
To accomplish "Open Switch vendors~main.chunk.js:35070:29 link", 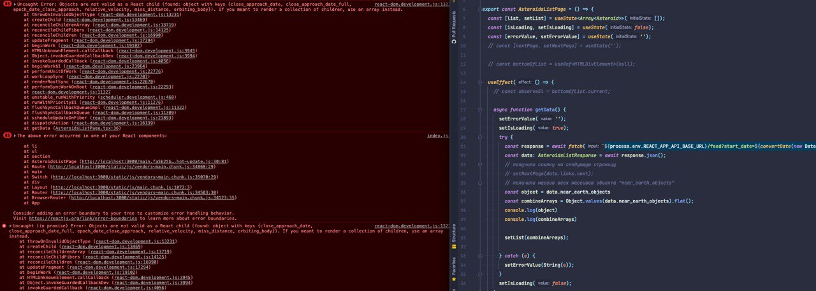I will point(135,176).
